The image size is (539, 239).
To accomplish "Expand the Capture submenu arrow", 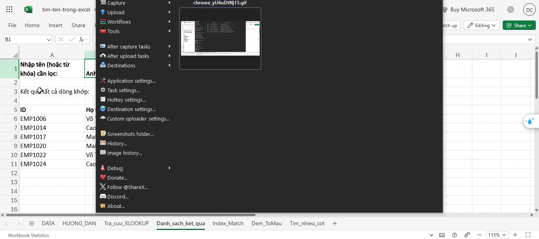I will (x=170, y=3).
